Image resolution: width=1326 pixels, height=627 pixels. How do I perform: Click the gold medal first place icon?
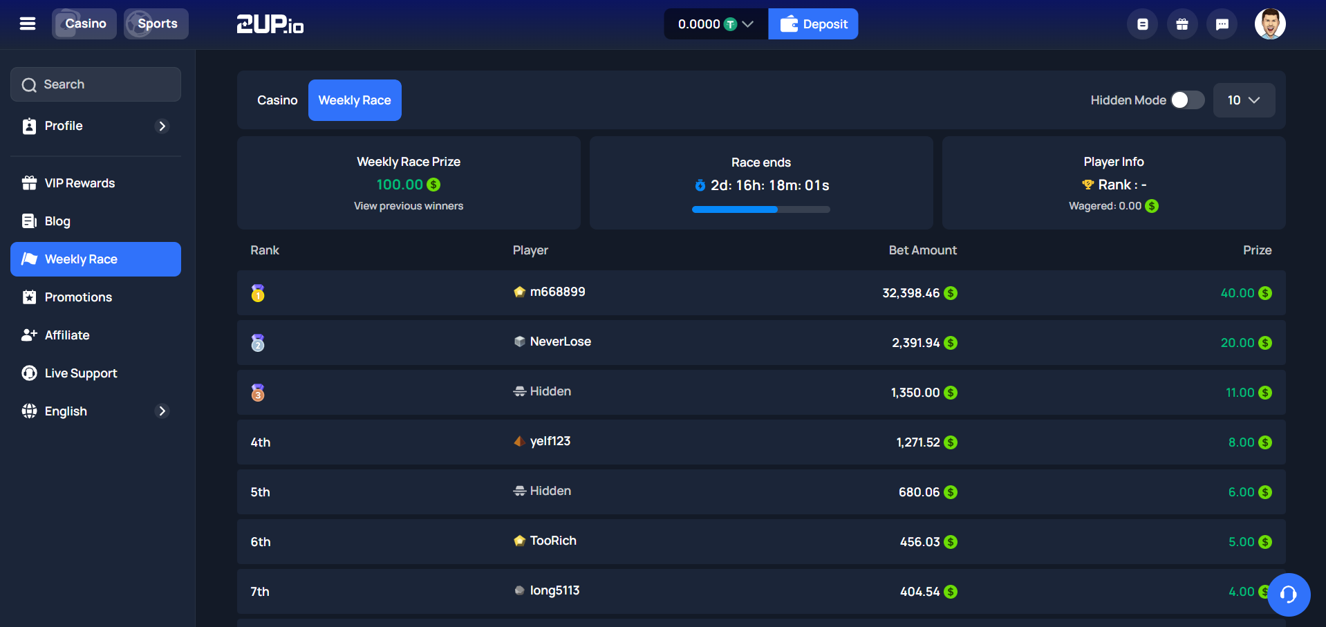click(x=258, y=293)
